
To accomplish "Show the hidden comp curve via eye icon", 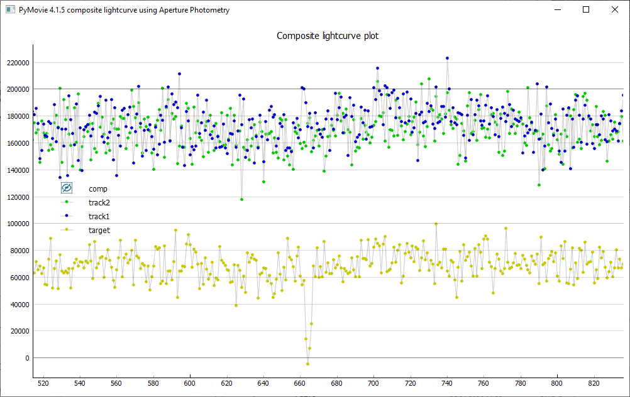I will (x=67, y=188).
